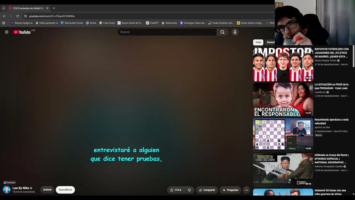Open the Retocar imagen ia bookmark
Screen dimensions: 355x200
click(22, 23)
